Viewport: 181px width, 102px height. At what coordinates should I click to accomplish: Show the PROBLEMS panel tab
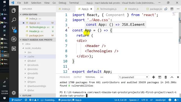pyautogui.click(x=65, y=77)
